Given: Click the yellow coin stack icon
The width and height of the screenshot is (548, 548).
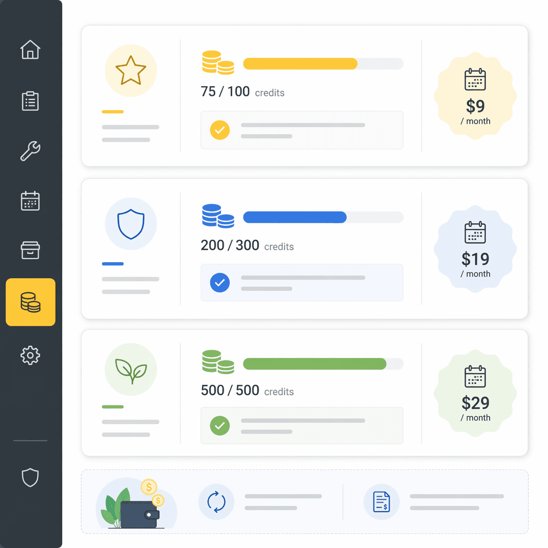Looking at the screenshot, I should [218, 63].
